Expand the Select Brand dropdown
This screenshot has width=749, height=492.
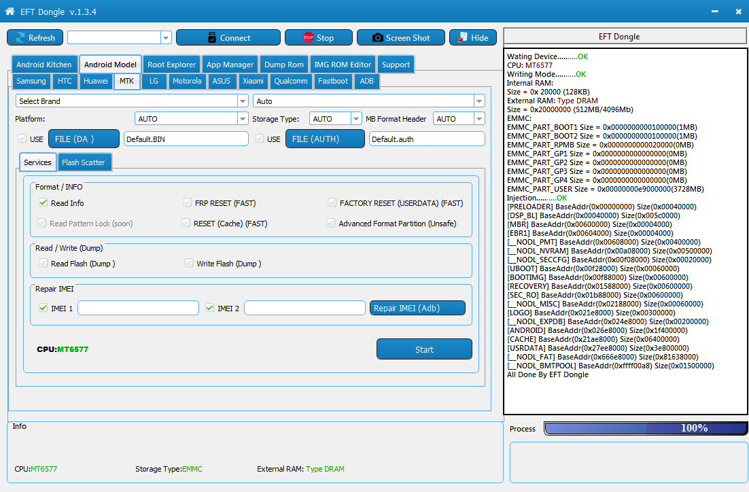pos(243,101)
